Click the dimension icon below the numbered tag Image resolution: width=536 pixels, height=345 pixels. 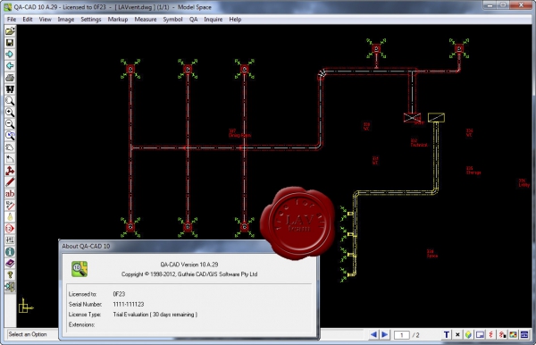[x=10, y=240]
